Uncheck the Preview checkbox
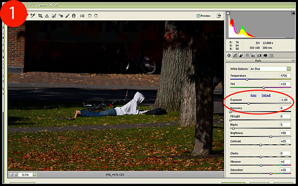 coord(198,16)
